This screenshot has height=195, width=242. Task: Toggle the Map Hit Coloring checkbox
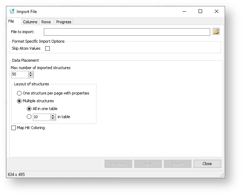click(x=14, y=128)
